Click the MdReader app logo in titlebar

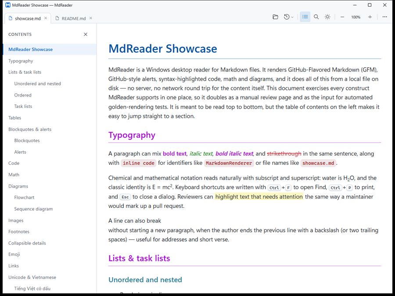pos(8,5)
